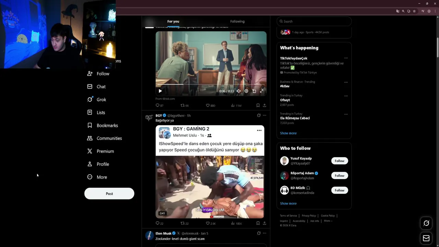439x247 pixels.
Task: Open Premium in the sidebar
Action: pos(100,151)
